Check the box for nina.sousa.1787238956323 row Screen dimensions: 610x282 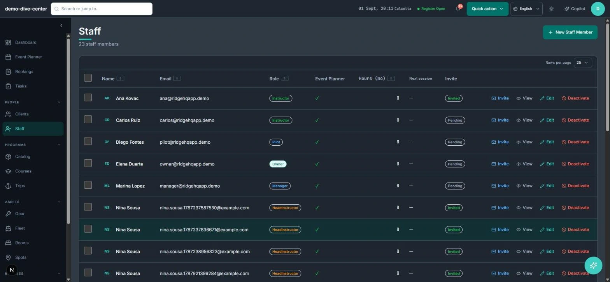[88, 251]
